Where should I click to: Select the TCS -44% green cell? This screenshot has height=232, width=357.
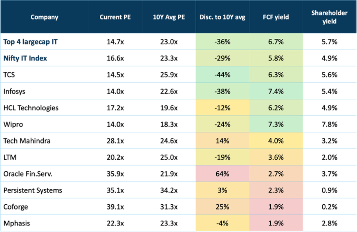click(222, 75)
